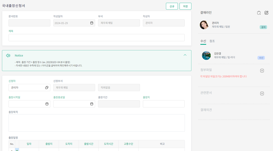Image resolution: width=273 pixels, height=151 pixels.
Task: Click inside the 출장목적 text area
Action: pyautogui.click(x=96, y=123)
